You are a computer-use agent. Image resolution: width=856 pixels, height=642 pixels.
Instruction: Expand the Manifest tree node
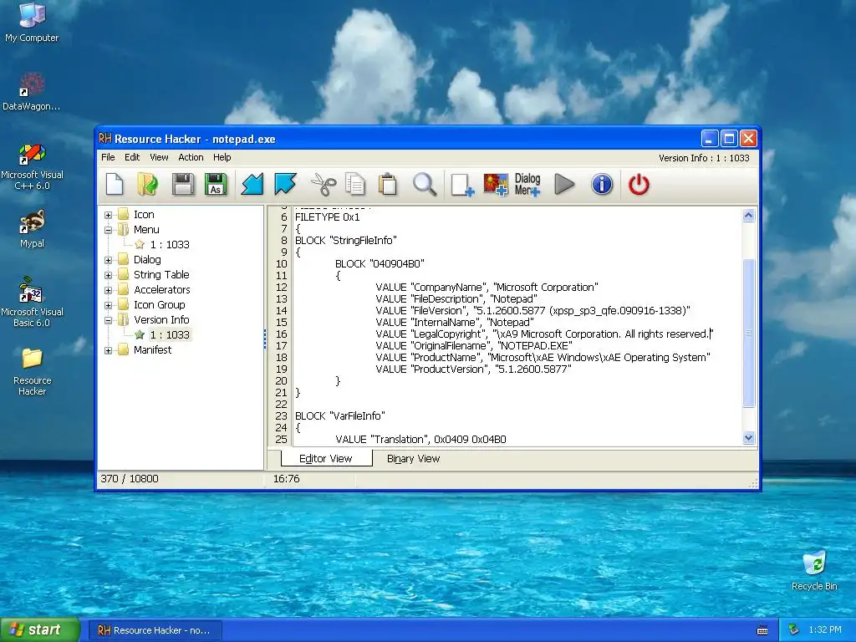coord(108,350)
